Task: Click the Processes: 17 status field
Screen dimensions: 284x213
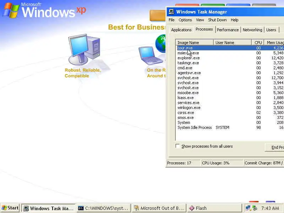Action: 184,163
